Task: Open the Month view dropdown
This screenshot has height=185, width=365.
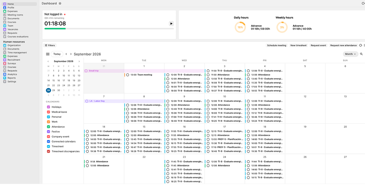Action: pyautogui.click(x=350, y=54)
